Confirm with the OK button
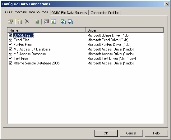The width and height of the screenshot is (171, 140). pos(106,133)
